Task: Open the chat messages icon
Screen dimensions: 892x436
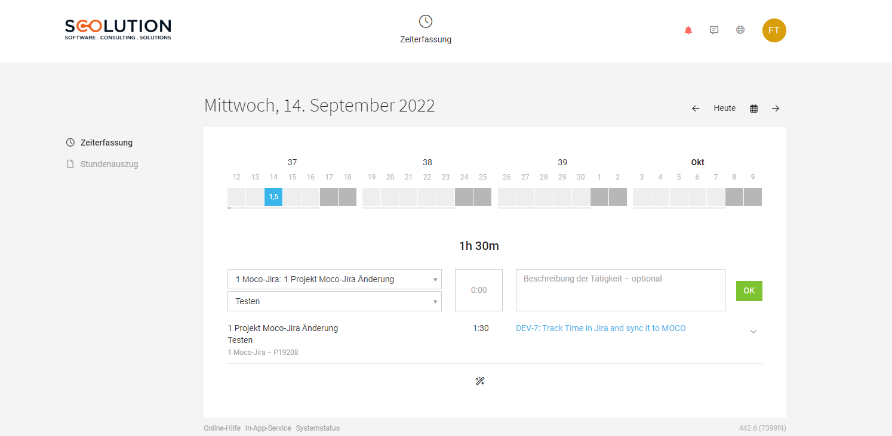Action: tap(714, 30)
